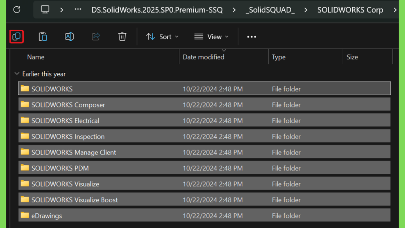The image size is (405, 228).
Task: Click folder icon beside SOLIDWORKS Electrical
Action: point(25,120)
